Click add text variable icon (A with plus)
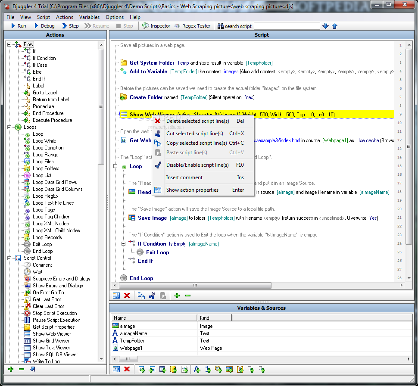The width and height of the screenshot is (418, 386). [197, 369]
